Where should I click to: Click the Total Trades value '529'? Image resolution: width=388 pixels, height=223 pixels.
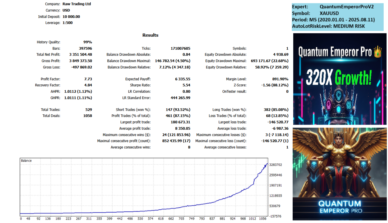[x=89, y=110]
